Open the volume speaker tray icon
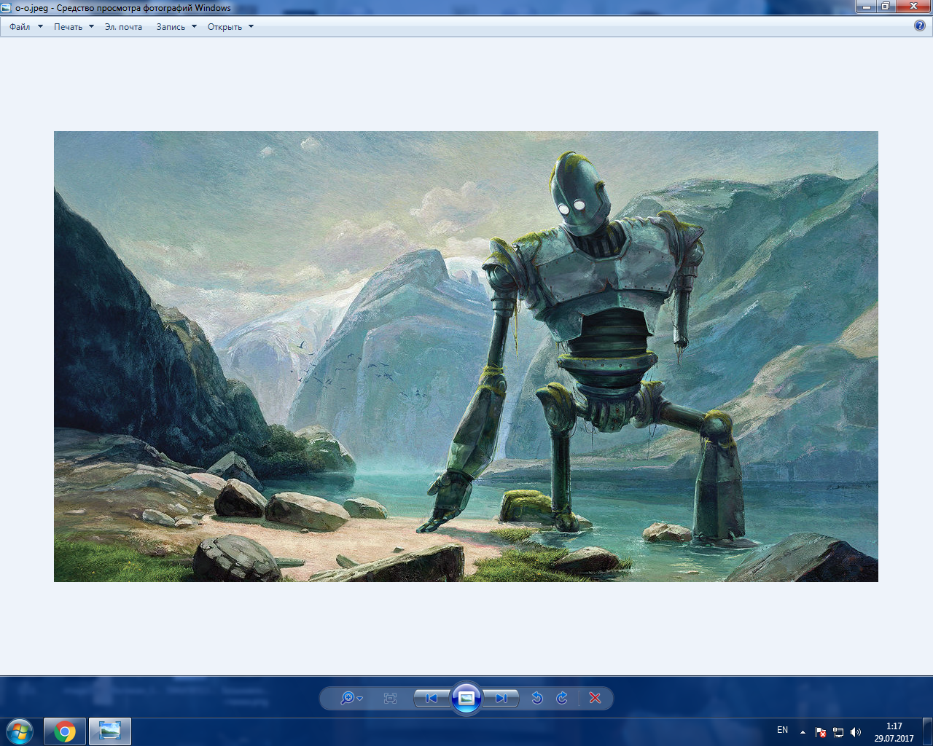Image resolution: width=933 pixels, height=746 pixels. pyautogui.click(x=856, y=732)
